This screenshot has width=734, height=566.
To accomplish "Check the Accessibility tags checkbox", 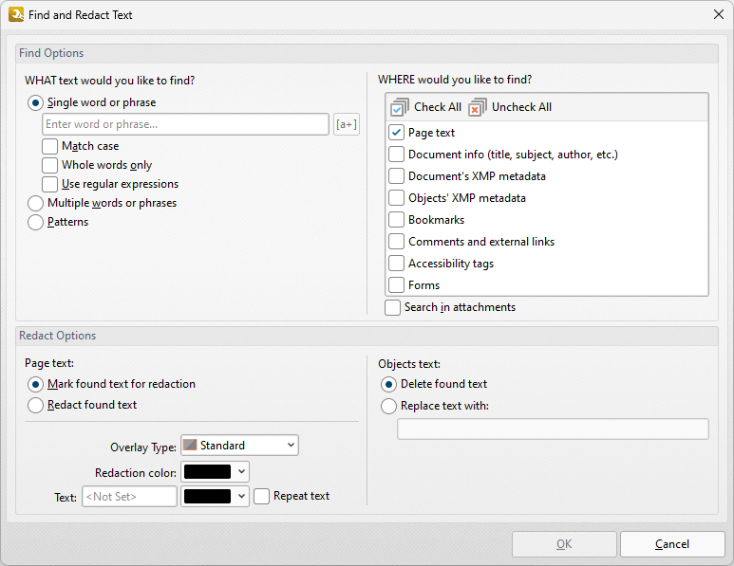I will (x=396, y=264).
